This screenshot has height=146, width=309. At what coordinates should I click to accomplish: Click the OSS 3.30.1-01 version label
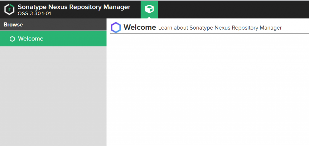[34, 14]
